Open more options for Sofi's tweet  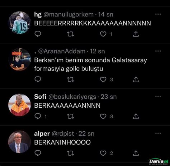(158, 97)
